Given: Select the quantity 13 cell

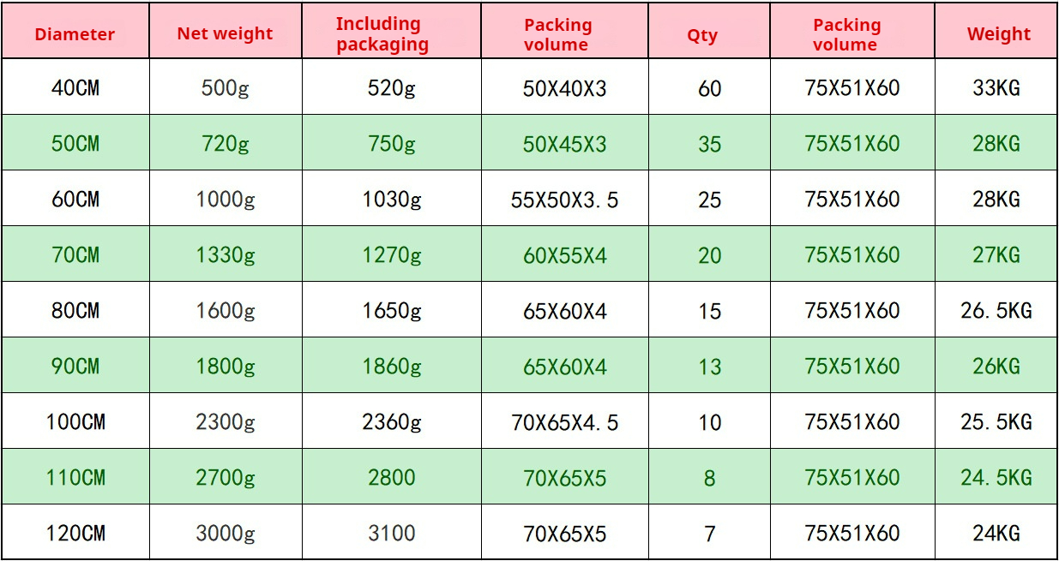Looking at the screenshot, I should click(x=709, y=367).
